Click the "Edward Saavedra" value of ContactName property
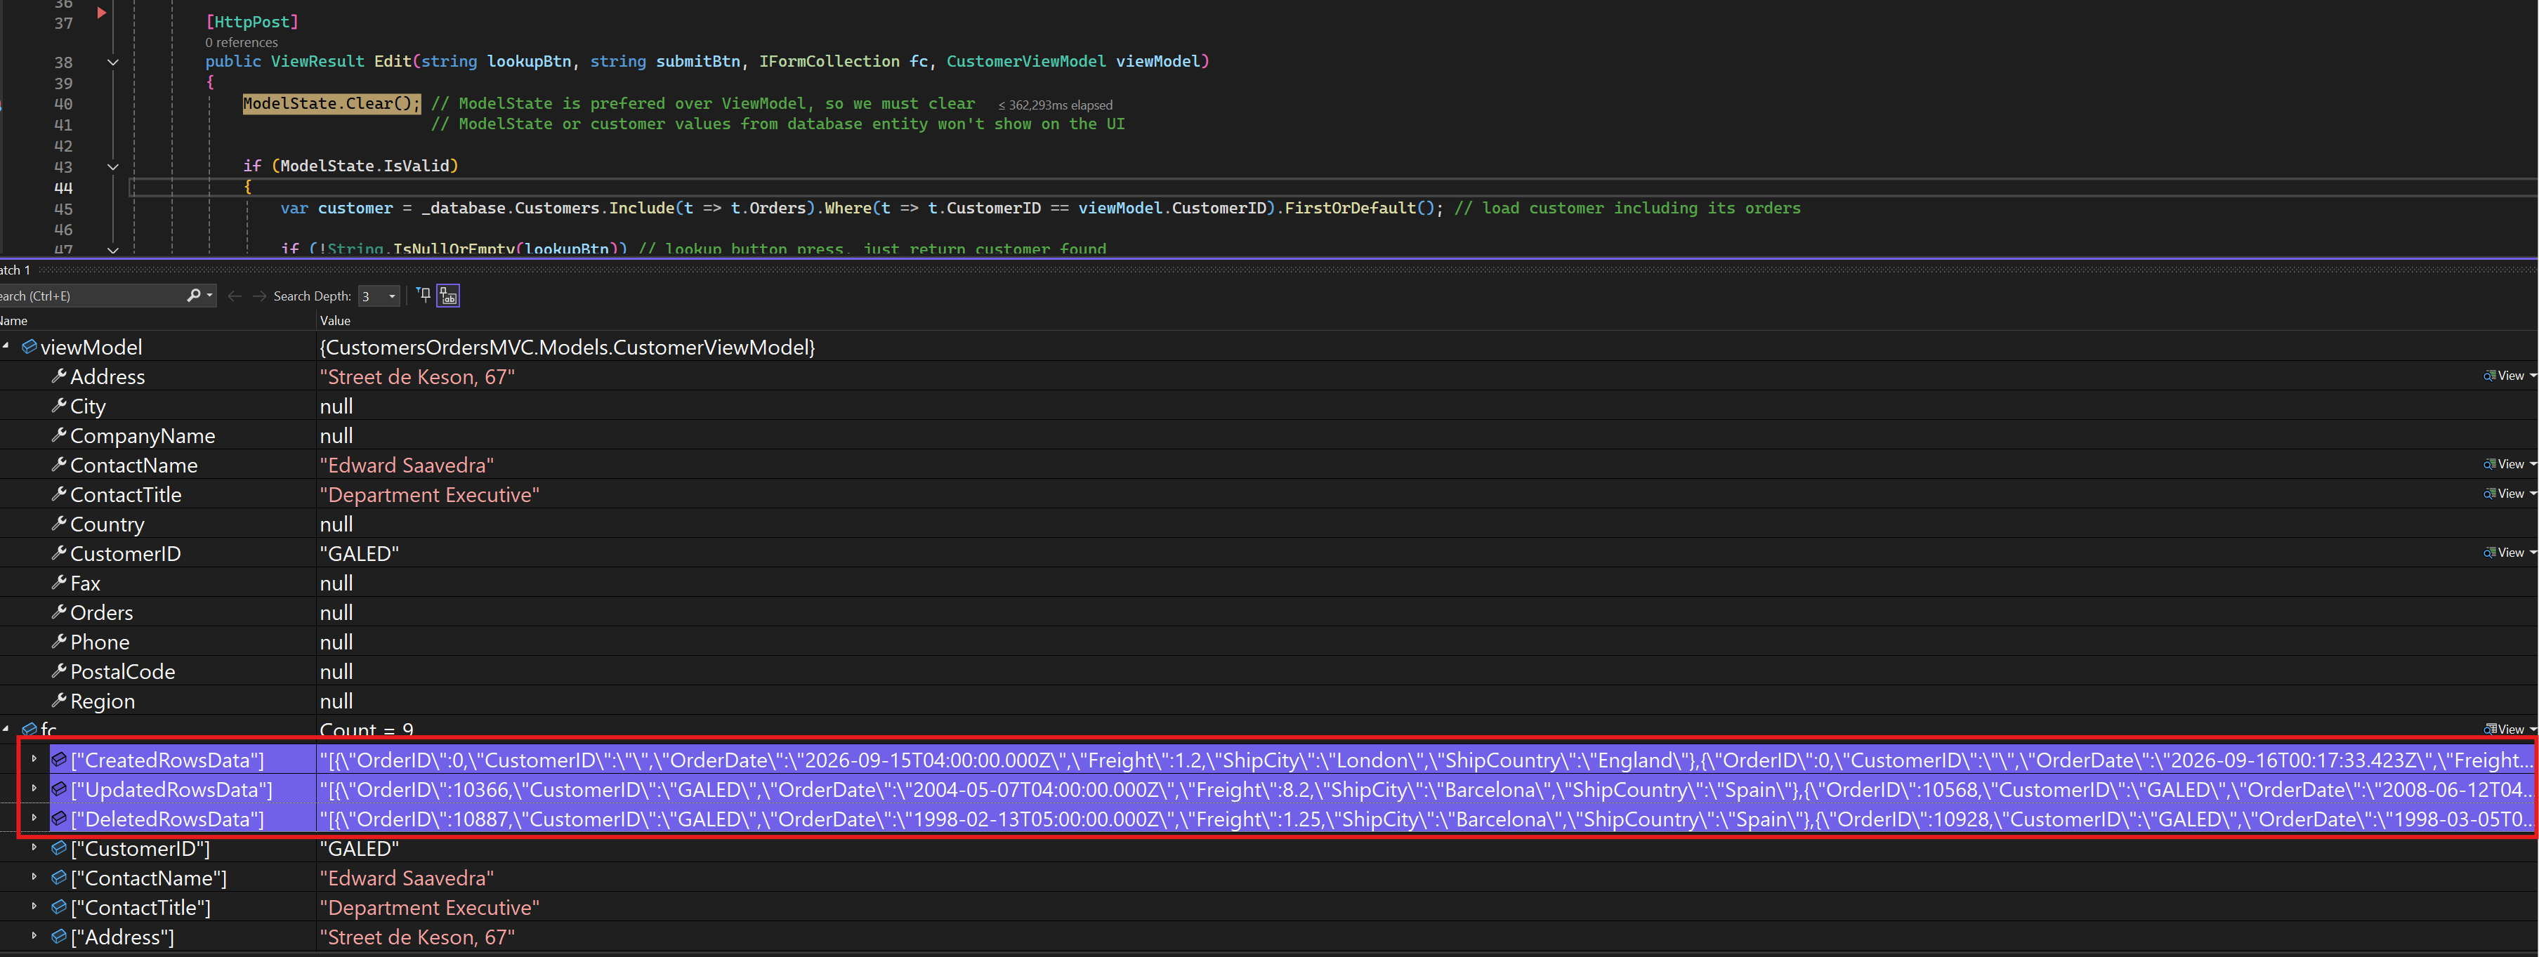 [407, 466]
